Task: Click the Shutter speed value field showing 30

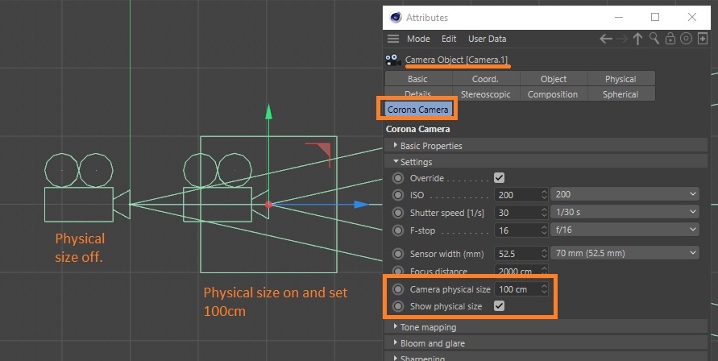Action: click(517, 213)
